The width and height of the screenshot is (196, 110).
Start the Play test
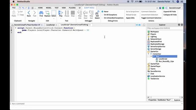coord(61,13)
